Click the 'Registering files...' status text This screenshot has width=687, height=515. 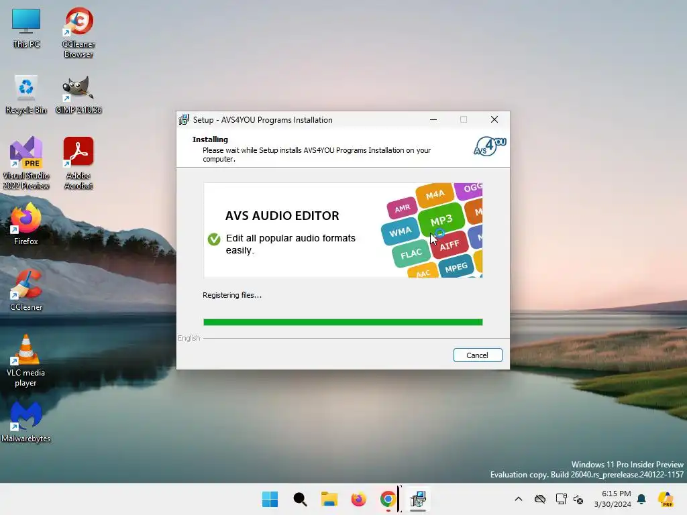pos(232,295)
